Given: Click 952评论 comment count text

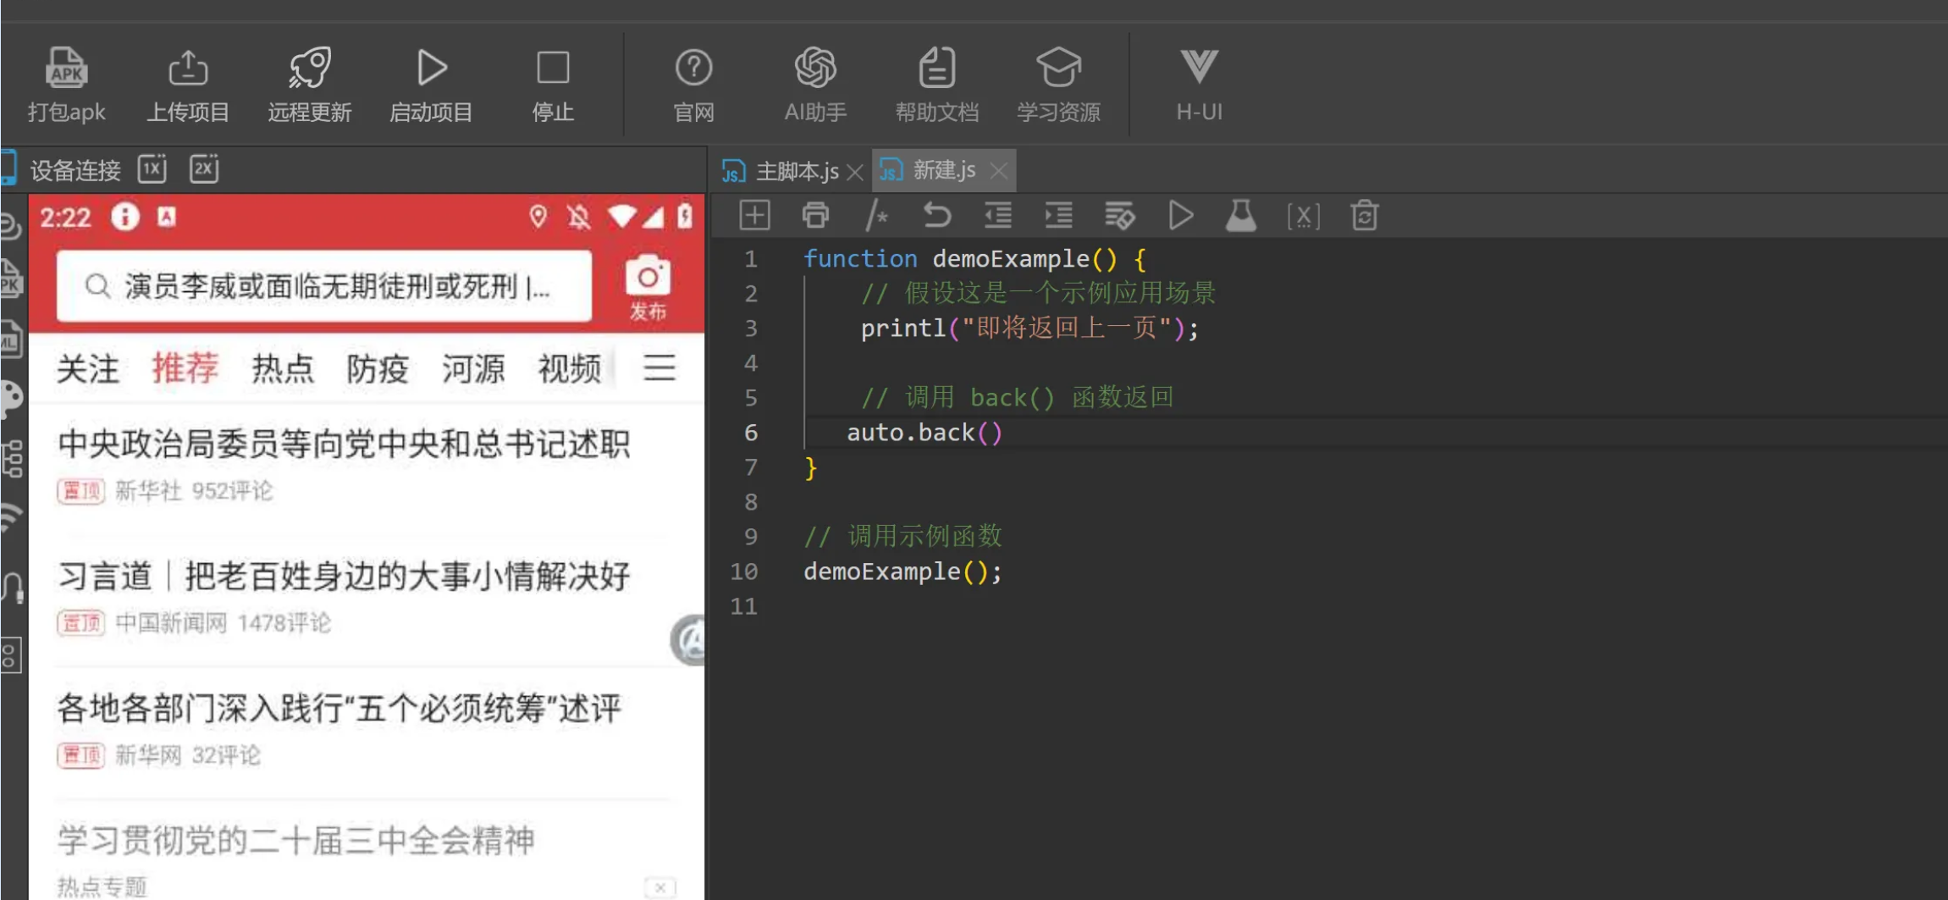Looking at the screenshot, I should (232, 491).
